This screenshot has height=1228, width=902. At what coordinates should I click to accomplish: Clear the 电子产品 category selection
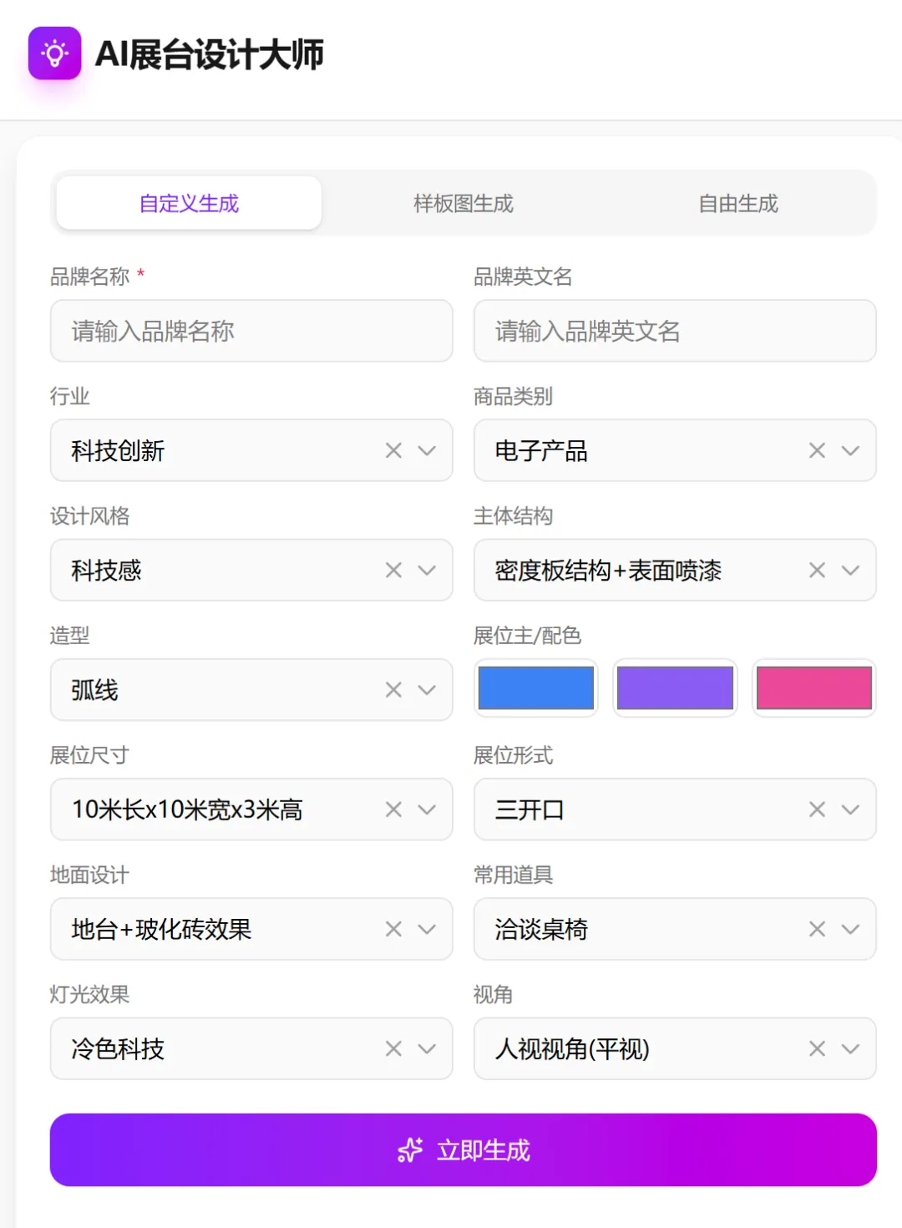click(x=817, y=451)
